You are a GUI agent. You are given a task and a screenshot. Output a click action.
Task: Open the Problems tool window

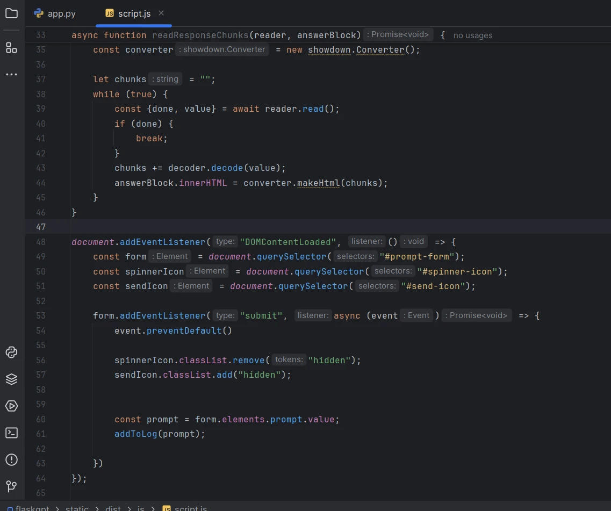[x=11, y=460]
